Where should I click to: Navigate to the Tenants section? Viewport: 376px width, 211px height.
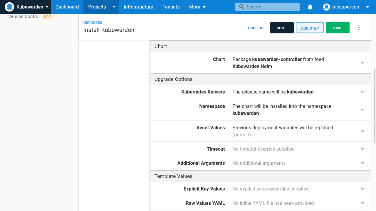(171, 7)
